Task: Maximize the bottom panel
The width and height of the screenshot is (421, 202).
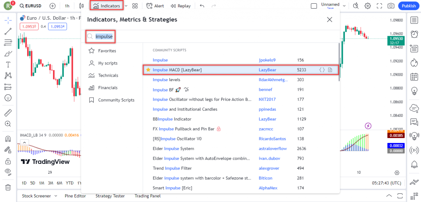Action: 400,195
